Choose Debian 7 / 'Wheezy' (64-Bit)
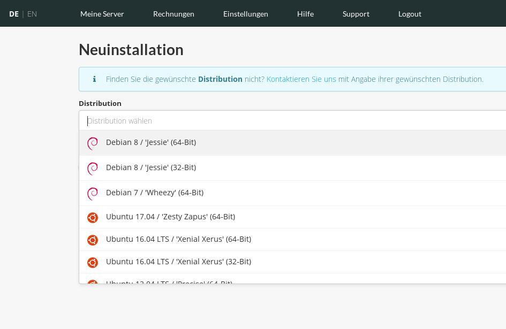Image resolution: width=506 pixels, height=329 pixels. point(292,193)
